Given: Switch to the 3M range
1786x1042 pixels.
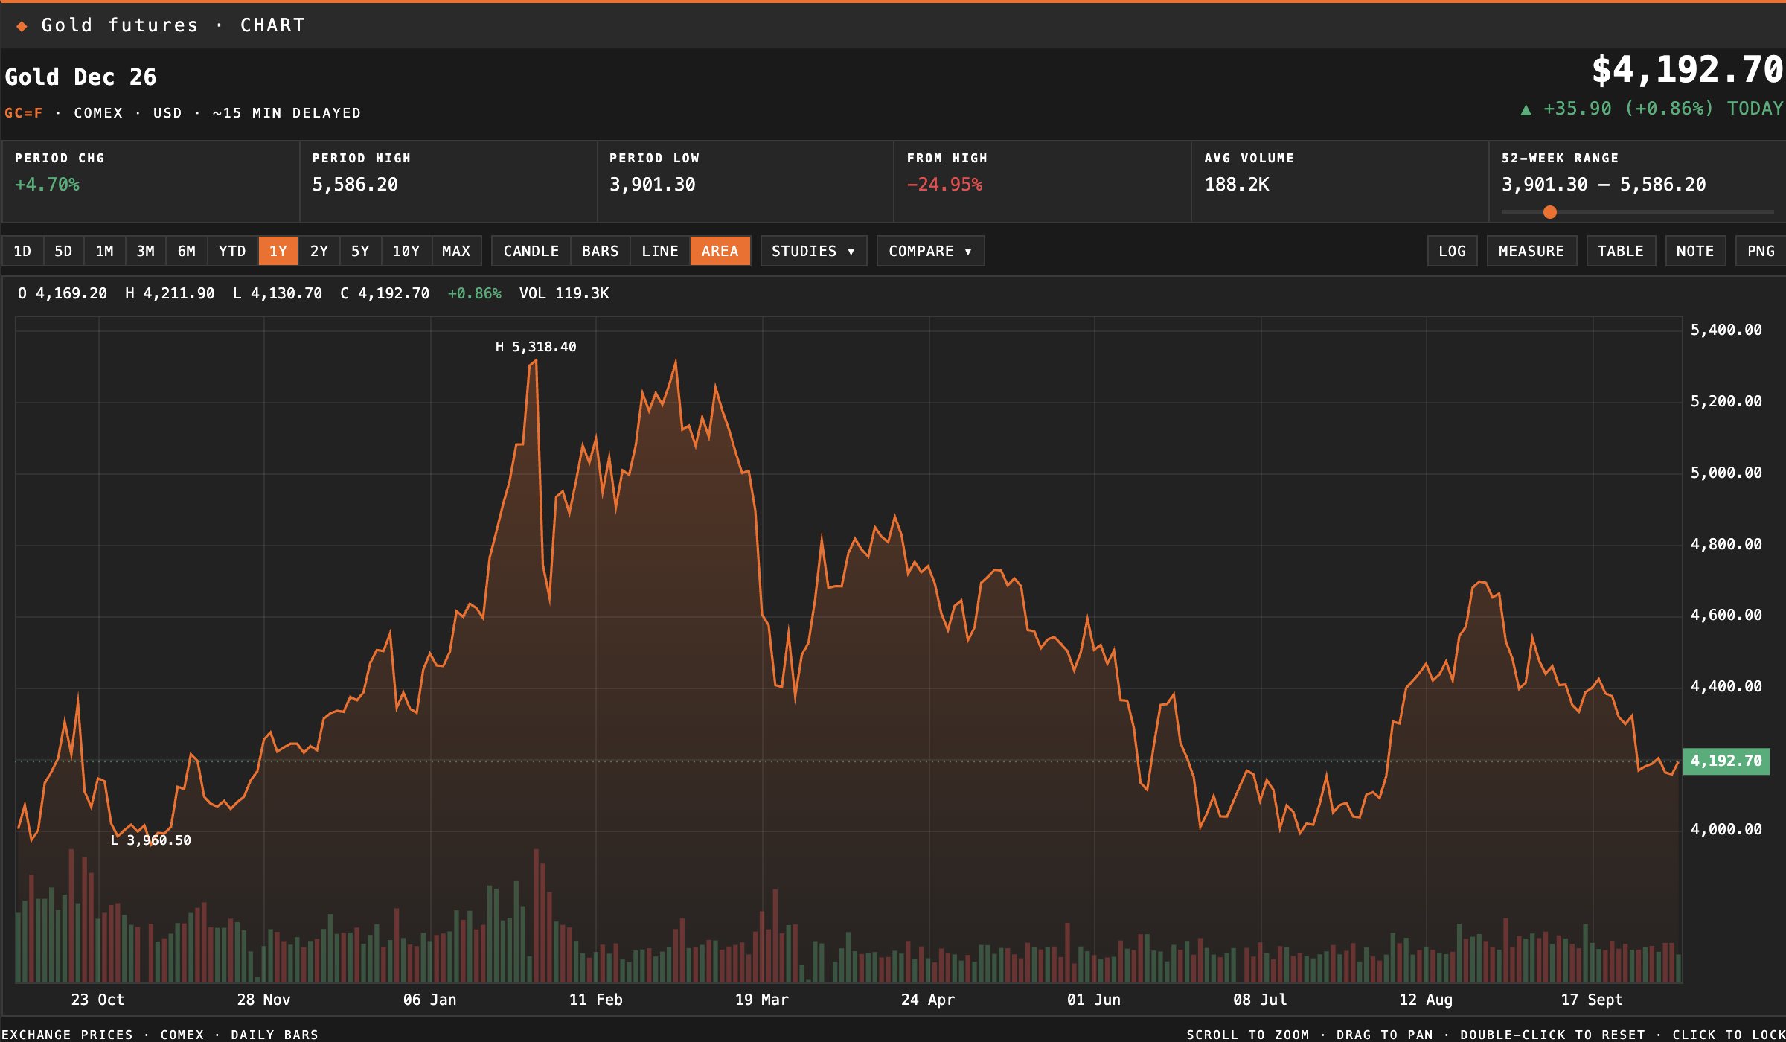Looking at the screenshot, I should pyautogui.click(x=145, y=251).
